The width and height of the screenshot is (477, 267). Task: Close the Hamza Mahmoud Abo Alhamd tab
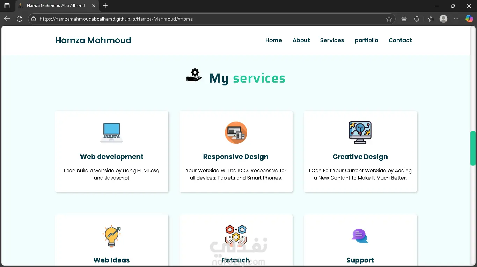click(94, 6)
